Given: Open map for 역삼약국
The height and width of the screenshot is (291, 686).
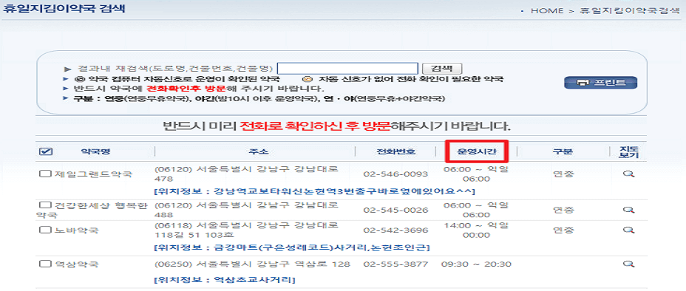Looking at the screenshot, I should pyautogui.click(x=628, y=264).
